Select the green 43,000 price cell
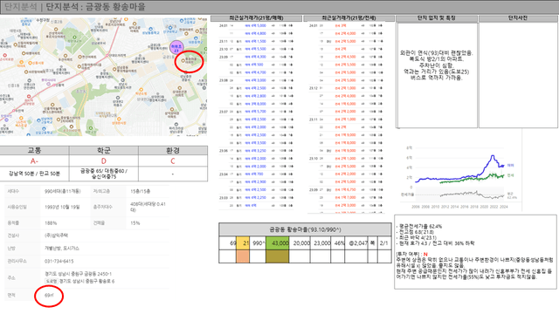This screenshot has height=314, width=559. pyautogui.click(x=277, y=243)
